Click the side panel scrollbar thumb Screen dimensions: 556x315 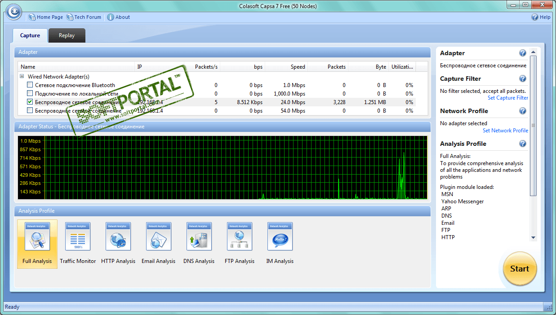[x=534, y=126]
